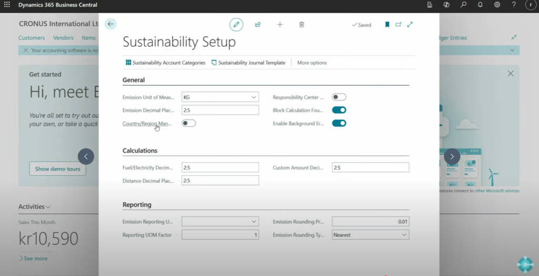The image size is (539, 276).
Task: Click the trash delete icon
Action: pyautogui.click(x=302, y=24)
